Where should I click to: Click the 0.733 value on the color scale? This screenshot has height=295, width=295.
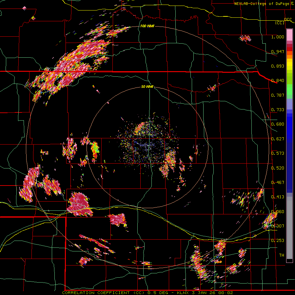278,110
